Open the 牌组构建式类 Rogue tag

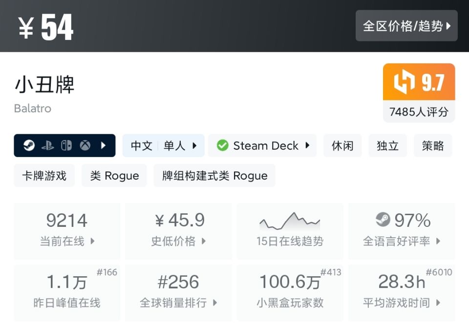point(214,176)
